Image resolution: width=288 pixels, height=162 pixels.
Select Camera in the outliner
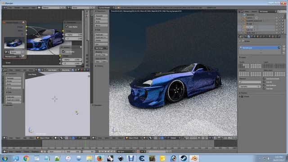[x=249, y=18]
